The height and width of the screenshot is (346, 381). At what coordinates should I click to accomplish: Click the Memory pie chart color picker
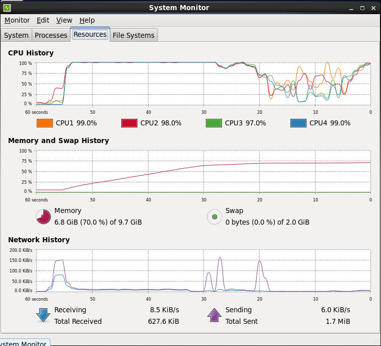point(43,217)
